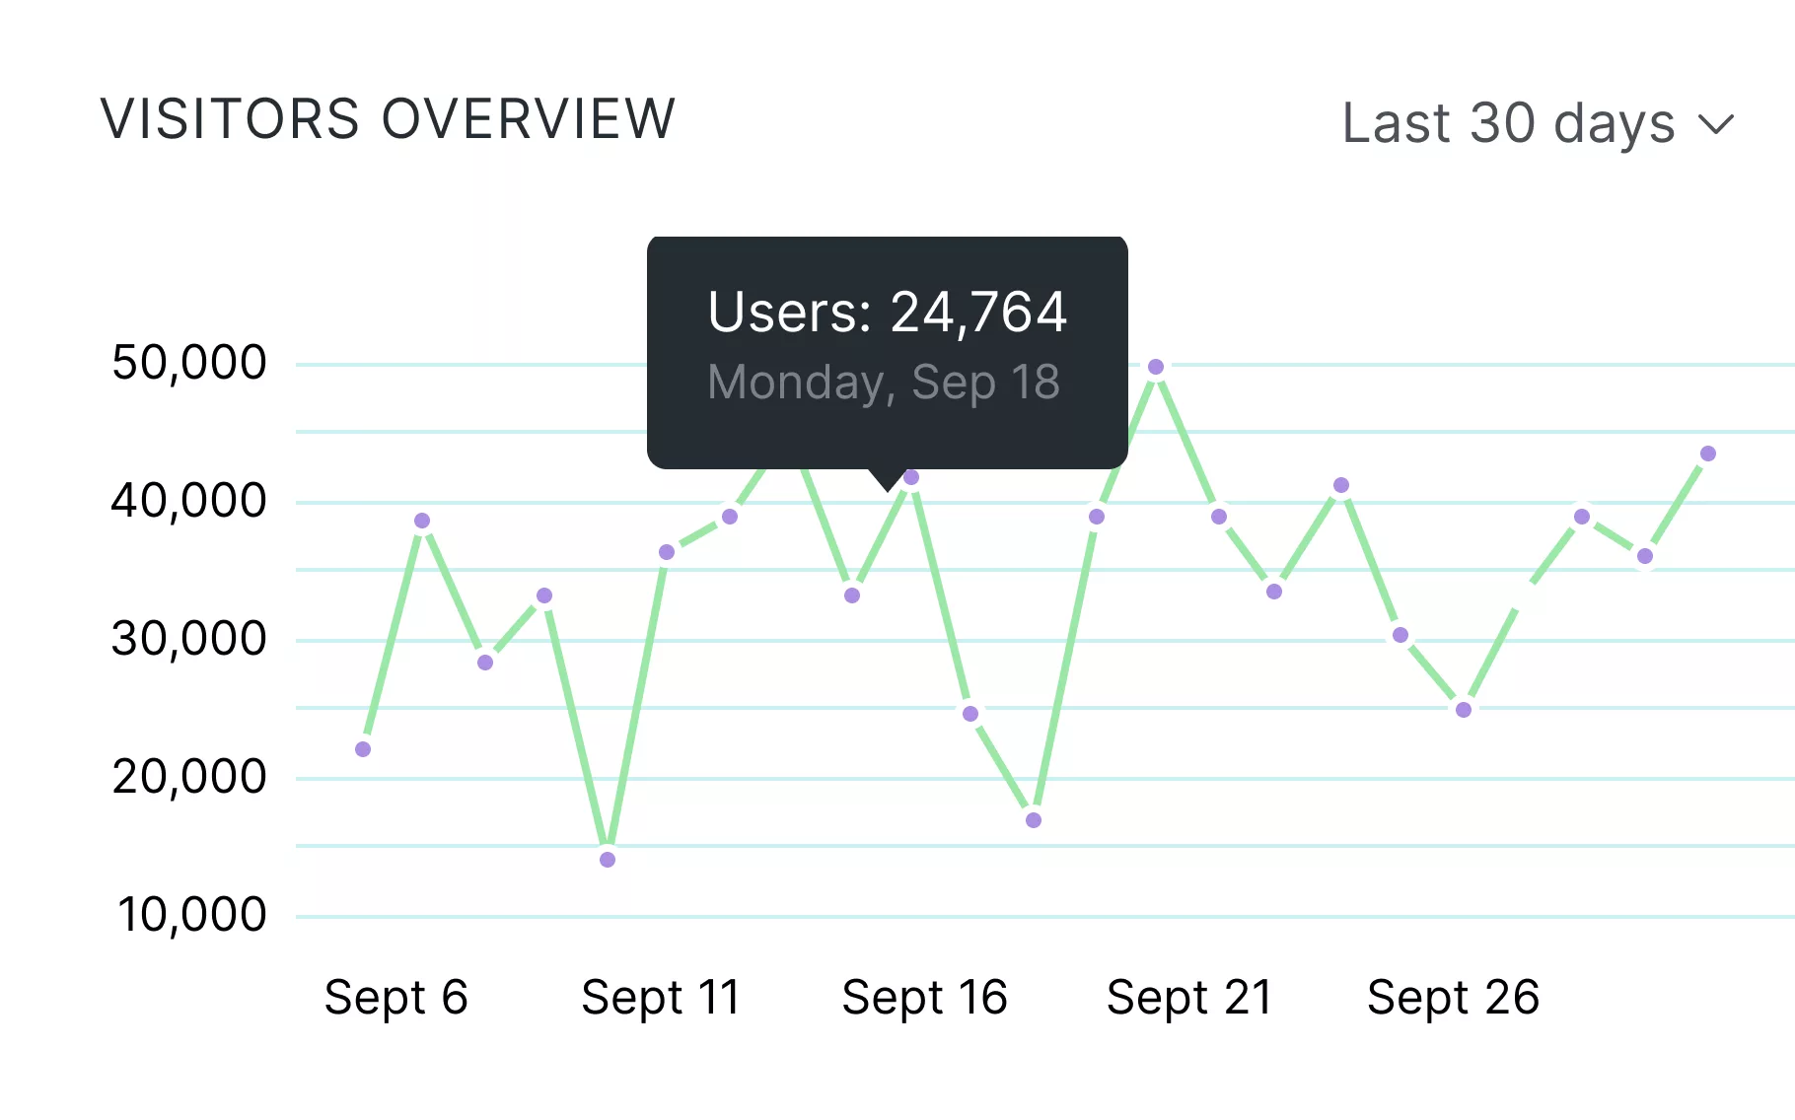Click the Sept 6 x-axis label
The width and height of the screenshot is (1795, 1120).
click(x=395, y=997)
